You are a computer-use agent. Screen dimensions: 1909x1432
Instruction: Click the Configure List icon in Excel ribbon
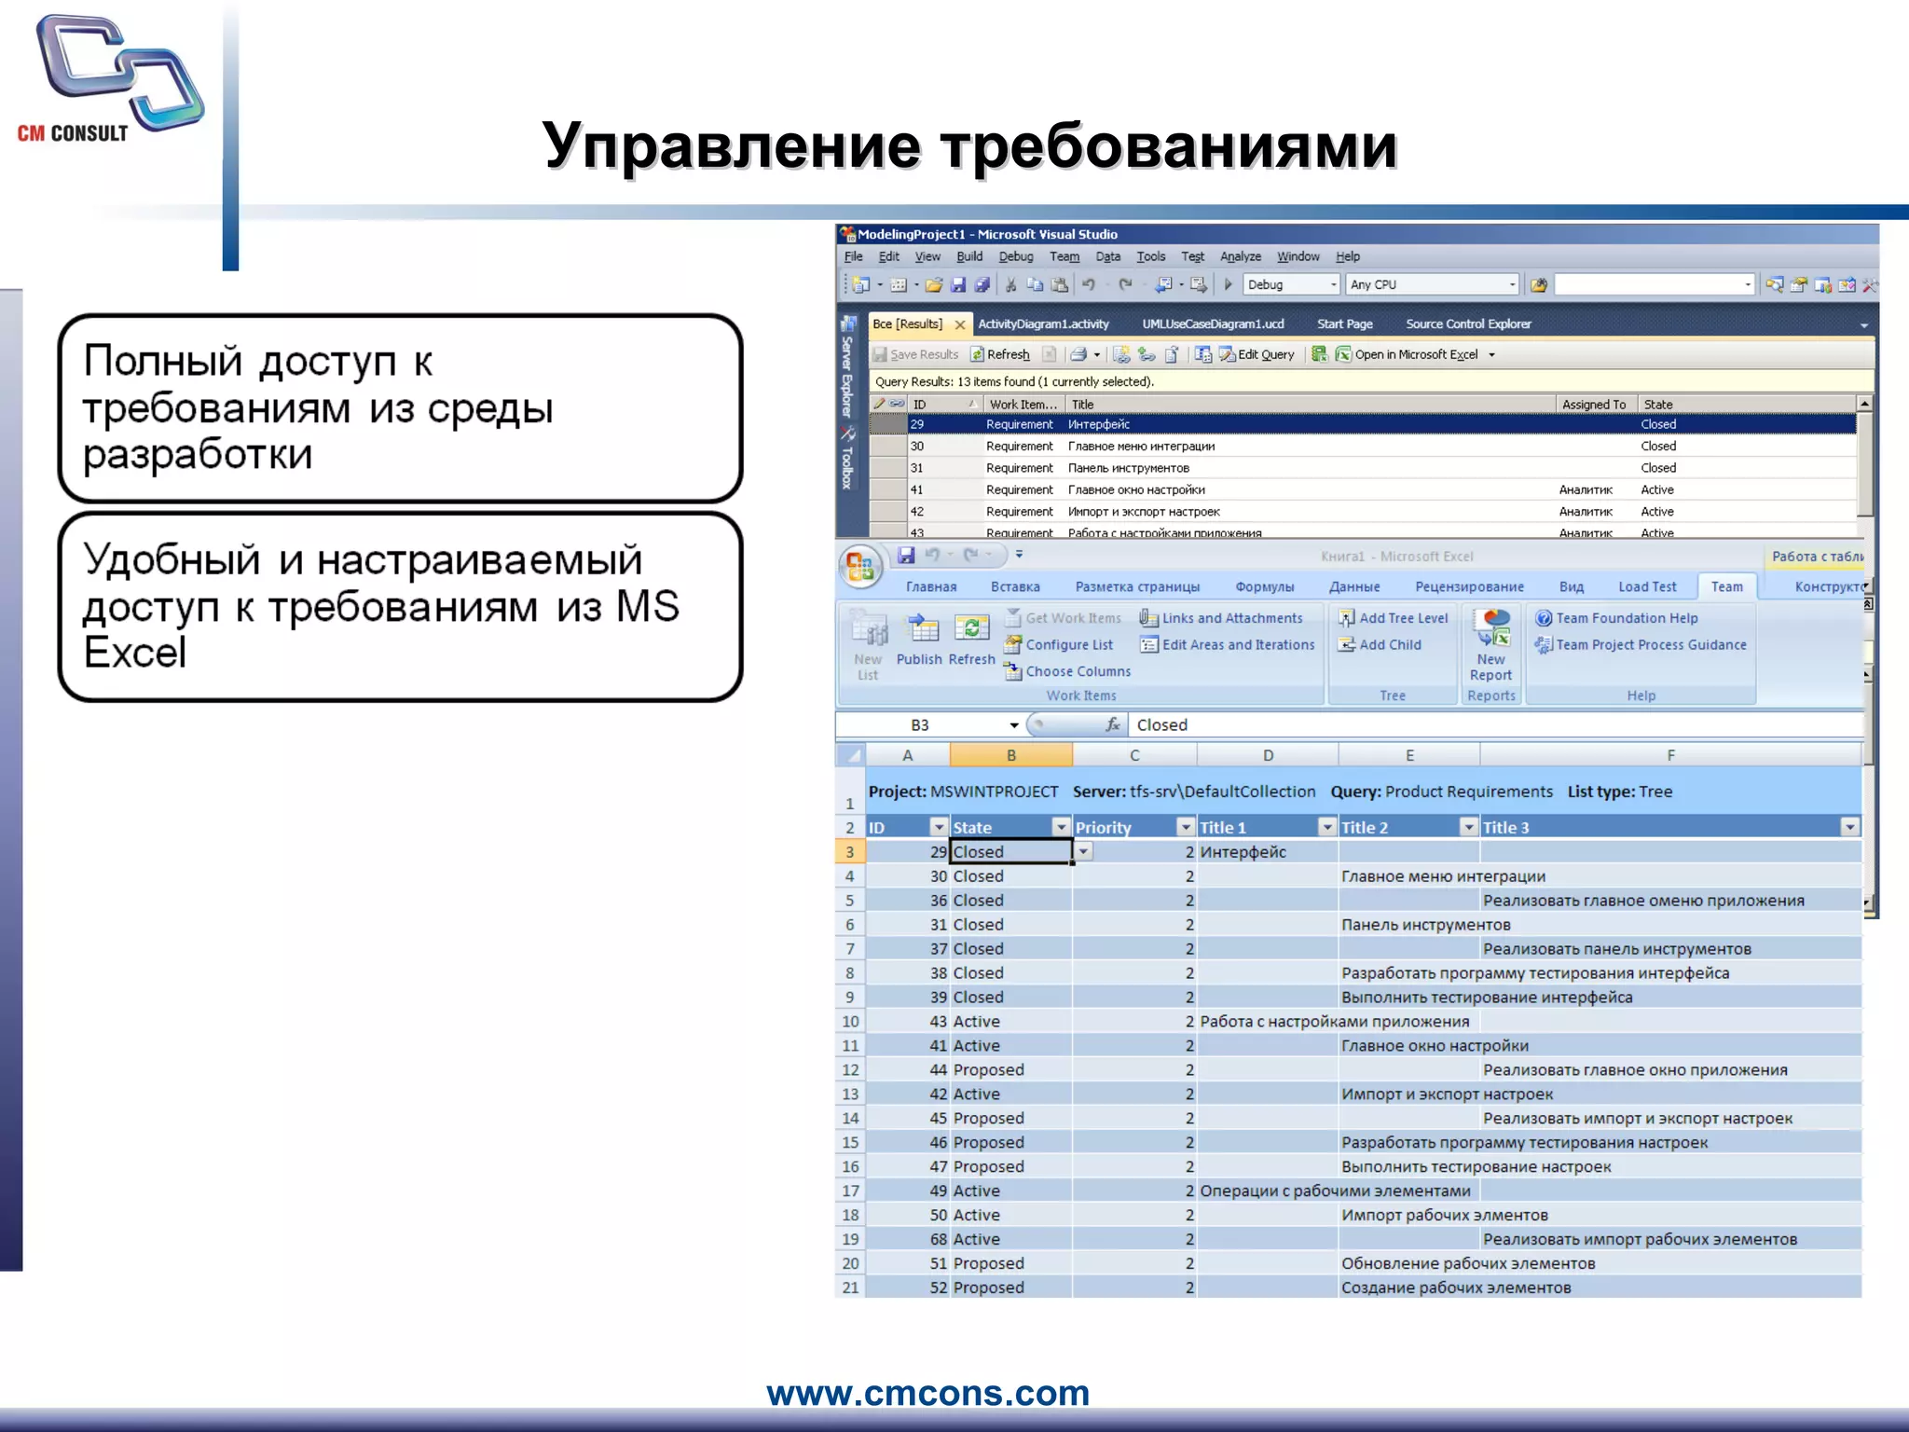(1013, 644)
